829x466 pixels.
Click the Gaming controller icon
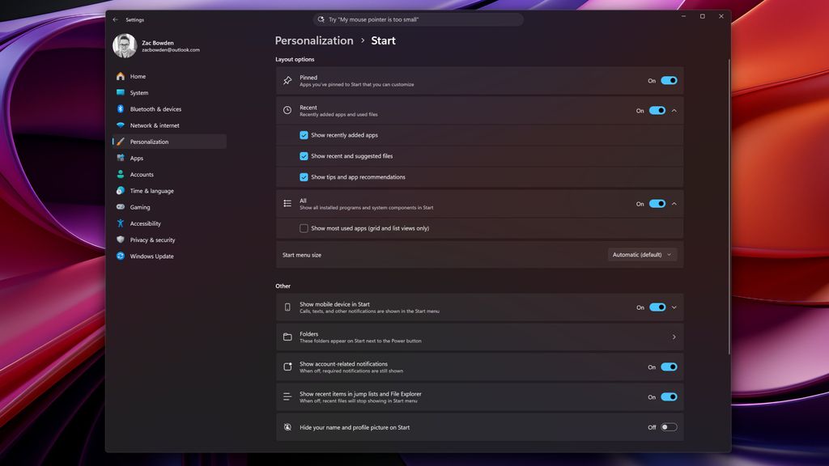coord(121,207)
